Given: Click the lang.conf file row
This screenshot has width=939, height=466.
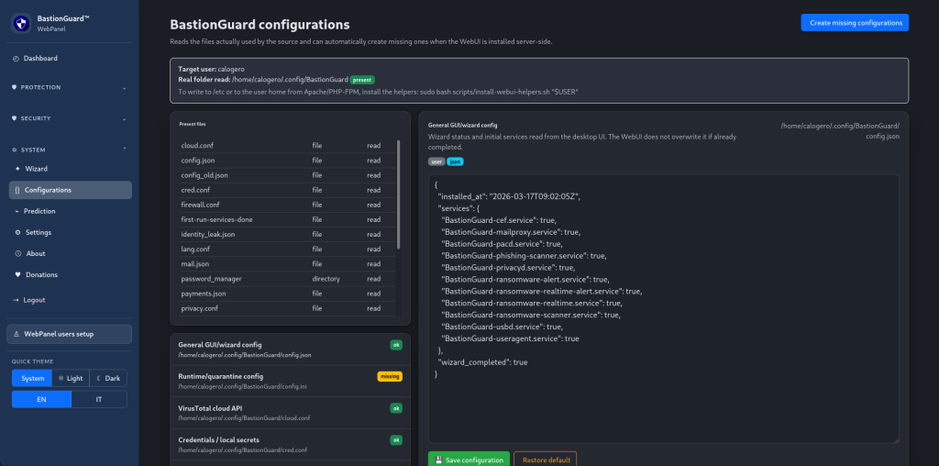Looking at the screenshot, I should [x=287, y=250].
